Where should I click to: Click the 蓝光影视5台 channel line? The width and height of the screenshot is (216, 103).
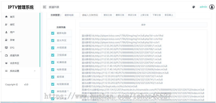pyautogui.click(x=122, y=56)
